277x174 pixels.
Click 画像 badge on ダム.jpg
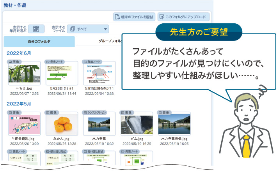[126, 112]
